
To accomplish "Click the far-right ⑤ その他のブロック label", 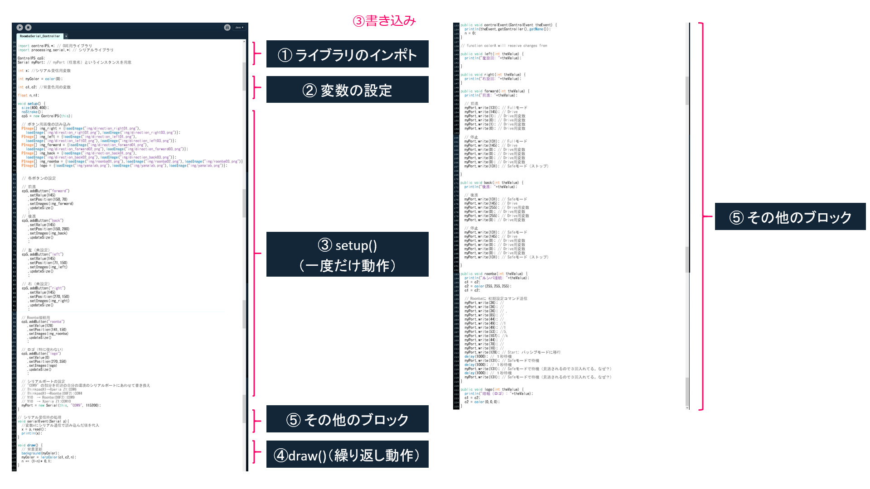I will pyautogui.click(x=790, y=217).
